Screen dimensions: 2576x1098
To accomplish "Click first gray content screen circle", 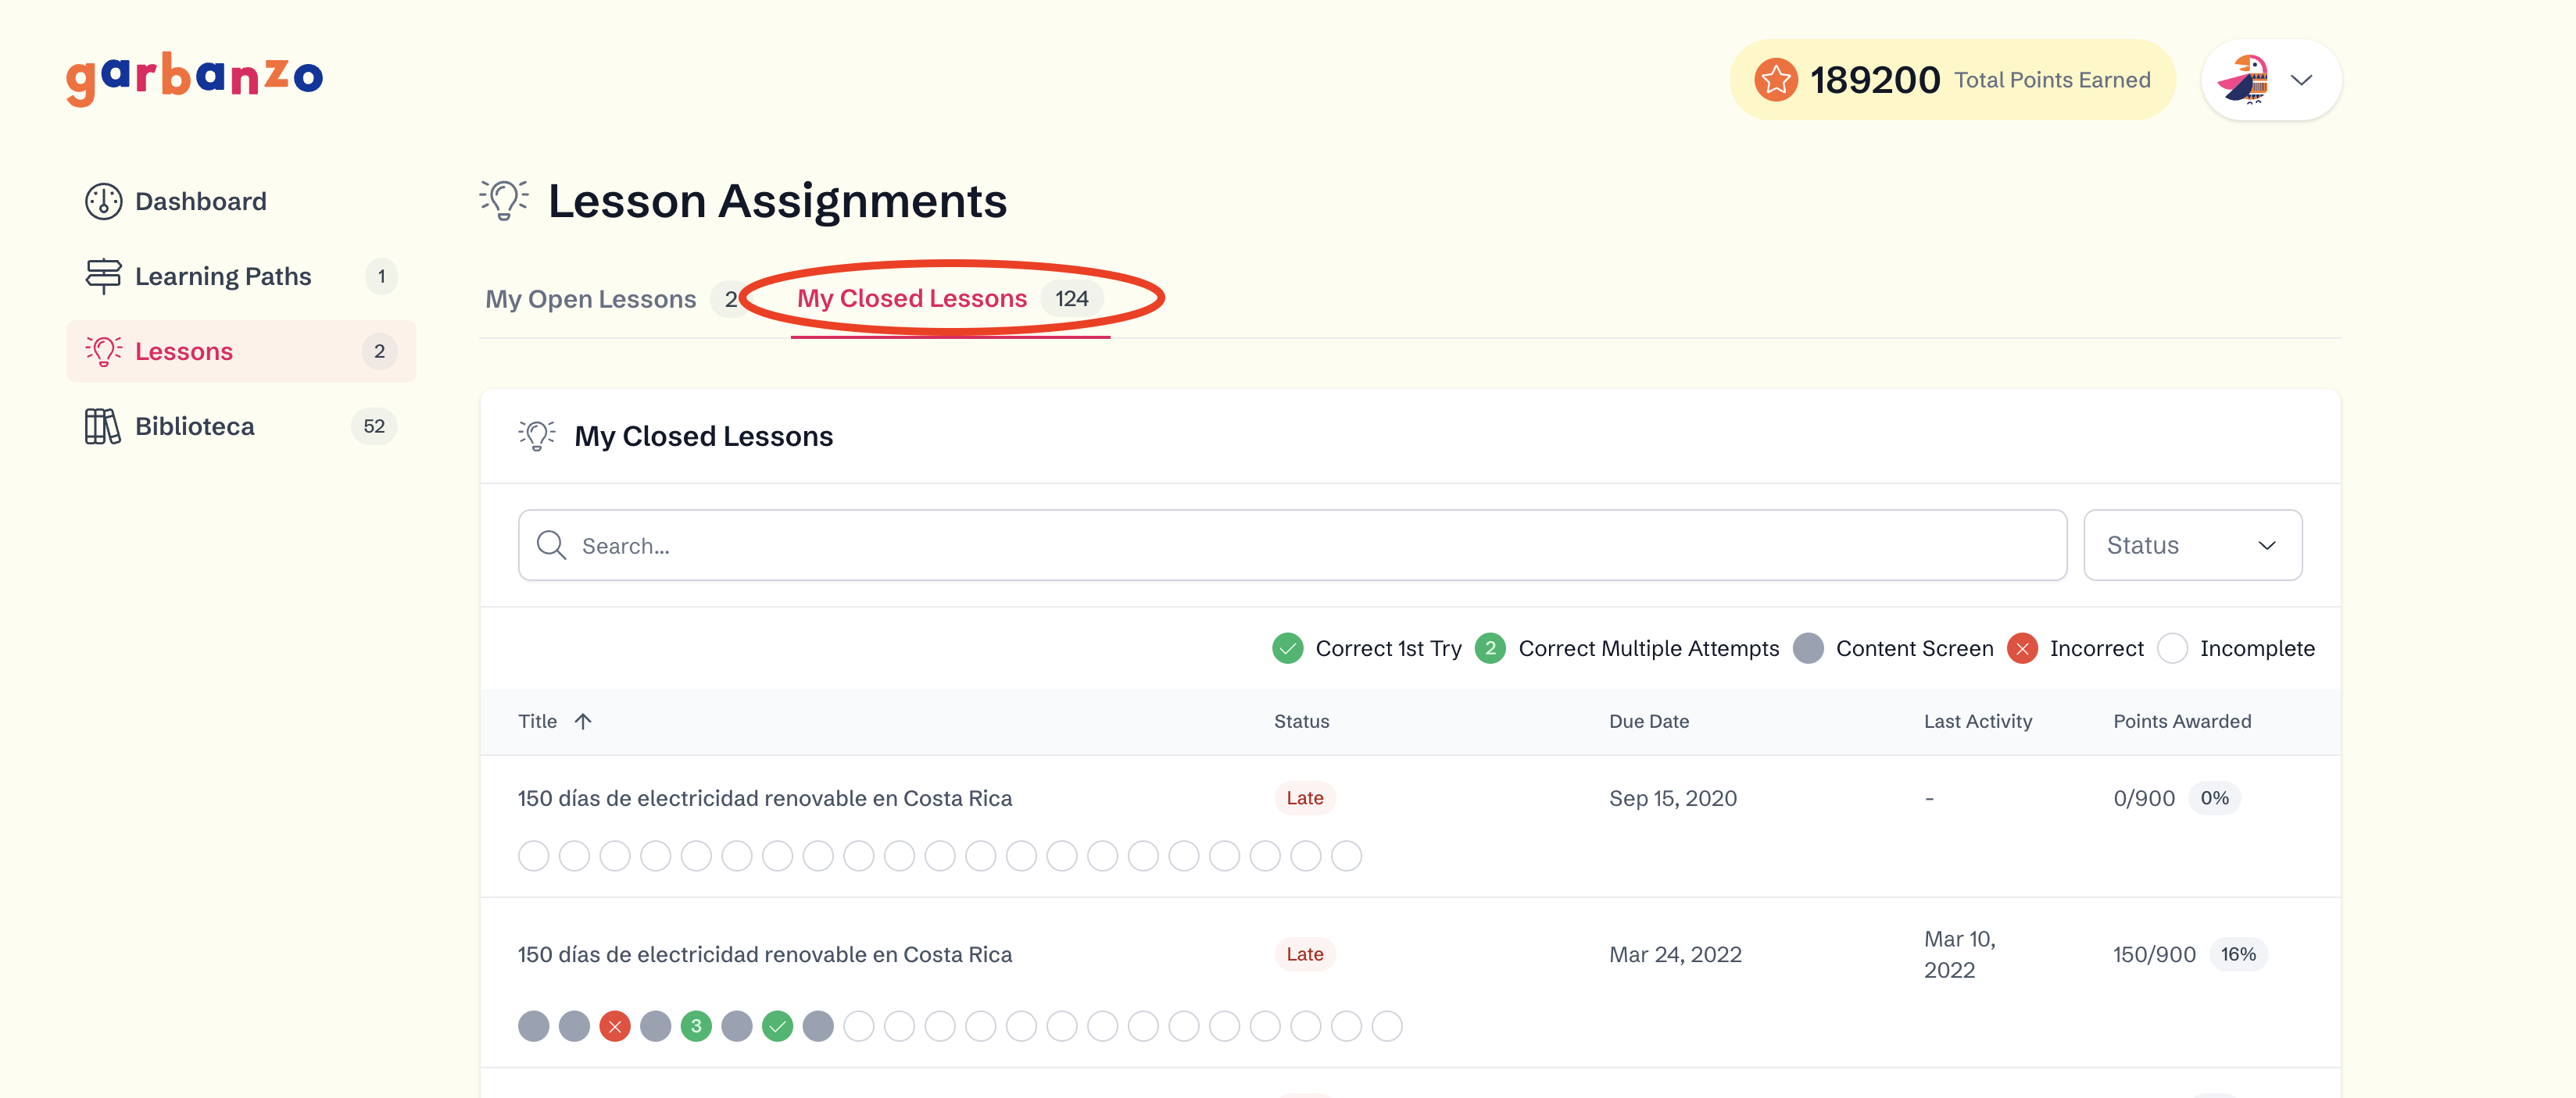I will pyautogui.click(x=534, y=1026).
